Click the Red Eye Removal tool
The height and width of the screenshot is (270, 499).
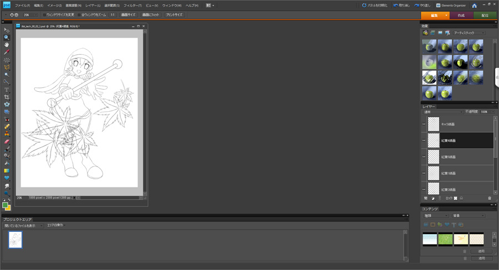pos(7,120)
